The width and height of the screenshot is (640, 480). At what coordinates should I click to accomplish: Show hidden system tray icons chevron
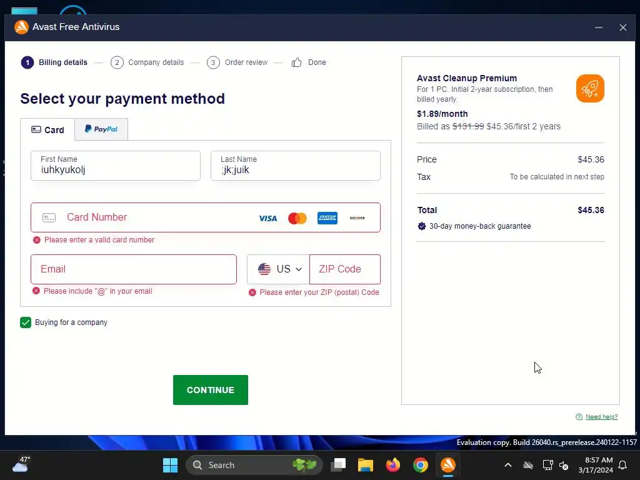click(508, 465)
